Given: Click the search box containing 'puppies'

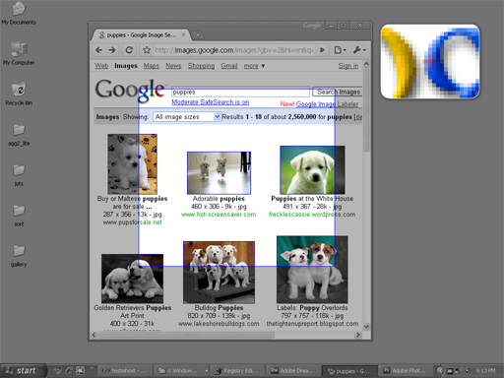Looking at the screenshot, I should pos(240,92).
